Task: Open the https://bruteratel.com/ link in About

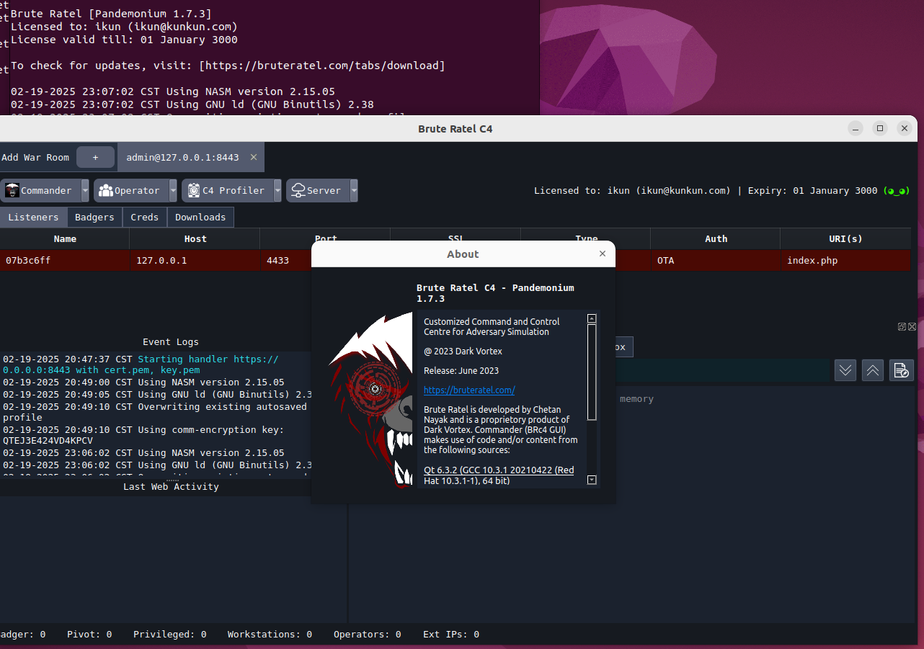Action: [469, 390]
